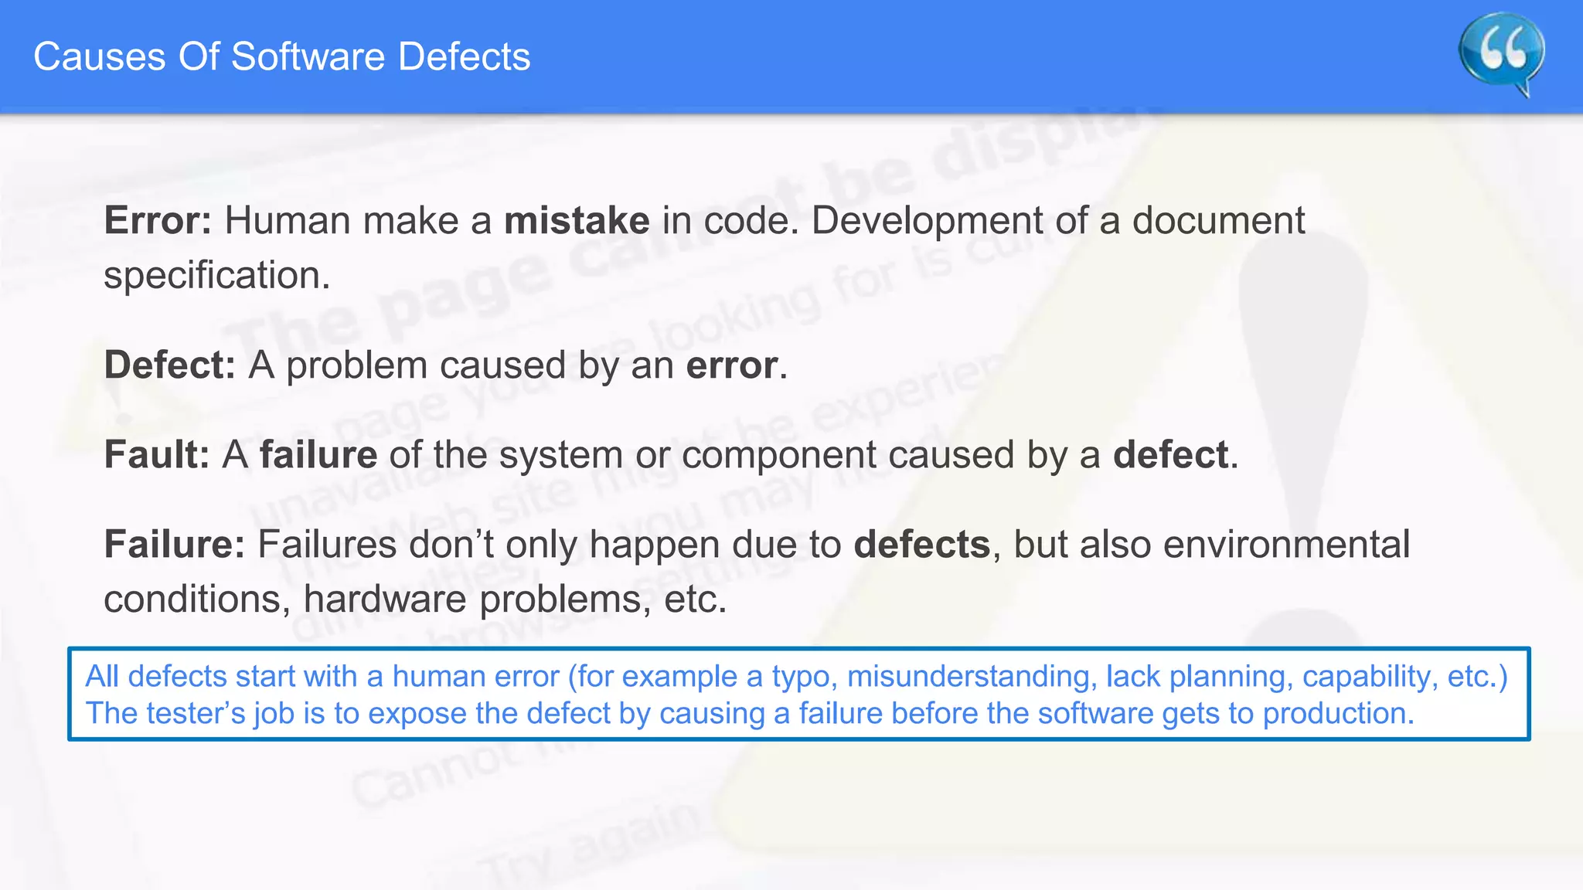The width and height of the screenshot is (1583, 890).
Task: Click the line "conditions, hardware problems, etc."
Action: (x=416, y=600)
